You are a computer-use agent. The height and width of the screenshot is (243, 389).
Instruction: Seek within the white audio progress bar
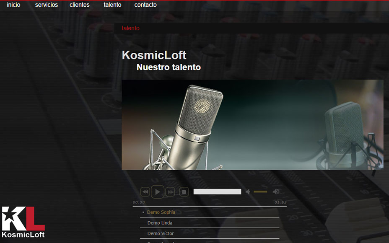(217, 191)
